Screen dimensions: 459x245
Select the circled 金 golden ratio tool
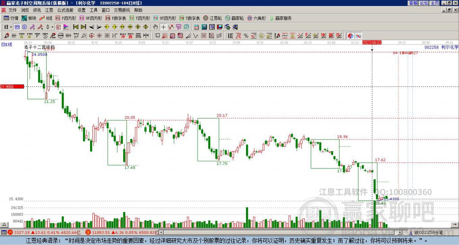[261, 36]
